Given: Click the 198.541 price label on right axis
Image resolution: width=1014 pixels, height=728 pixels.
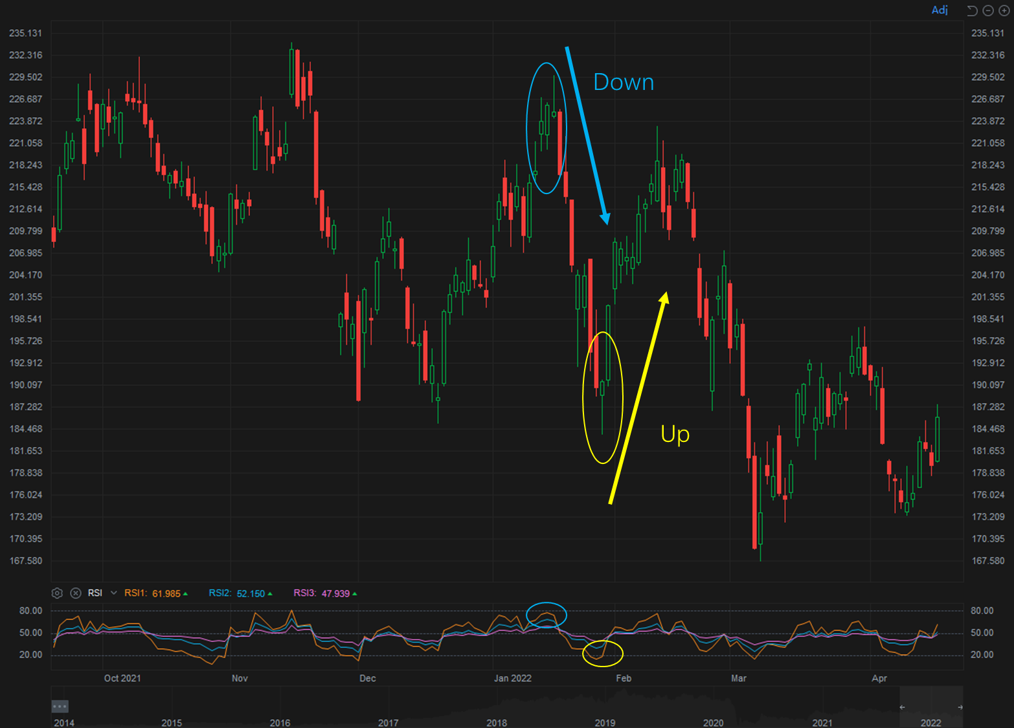Looking at the screenshot, I should pos(988,319).
